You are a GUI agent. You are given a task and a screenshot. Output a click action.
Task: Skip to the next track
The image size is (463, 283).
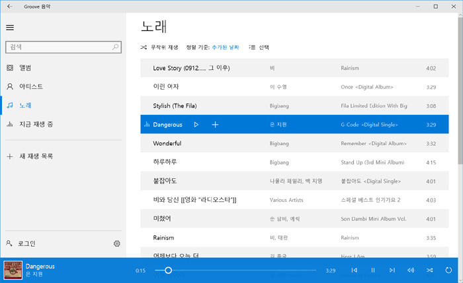[x=392, y=270]
